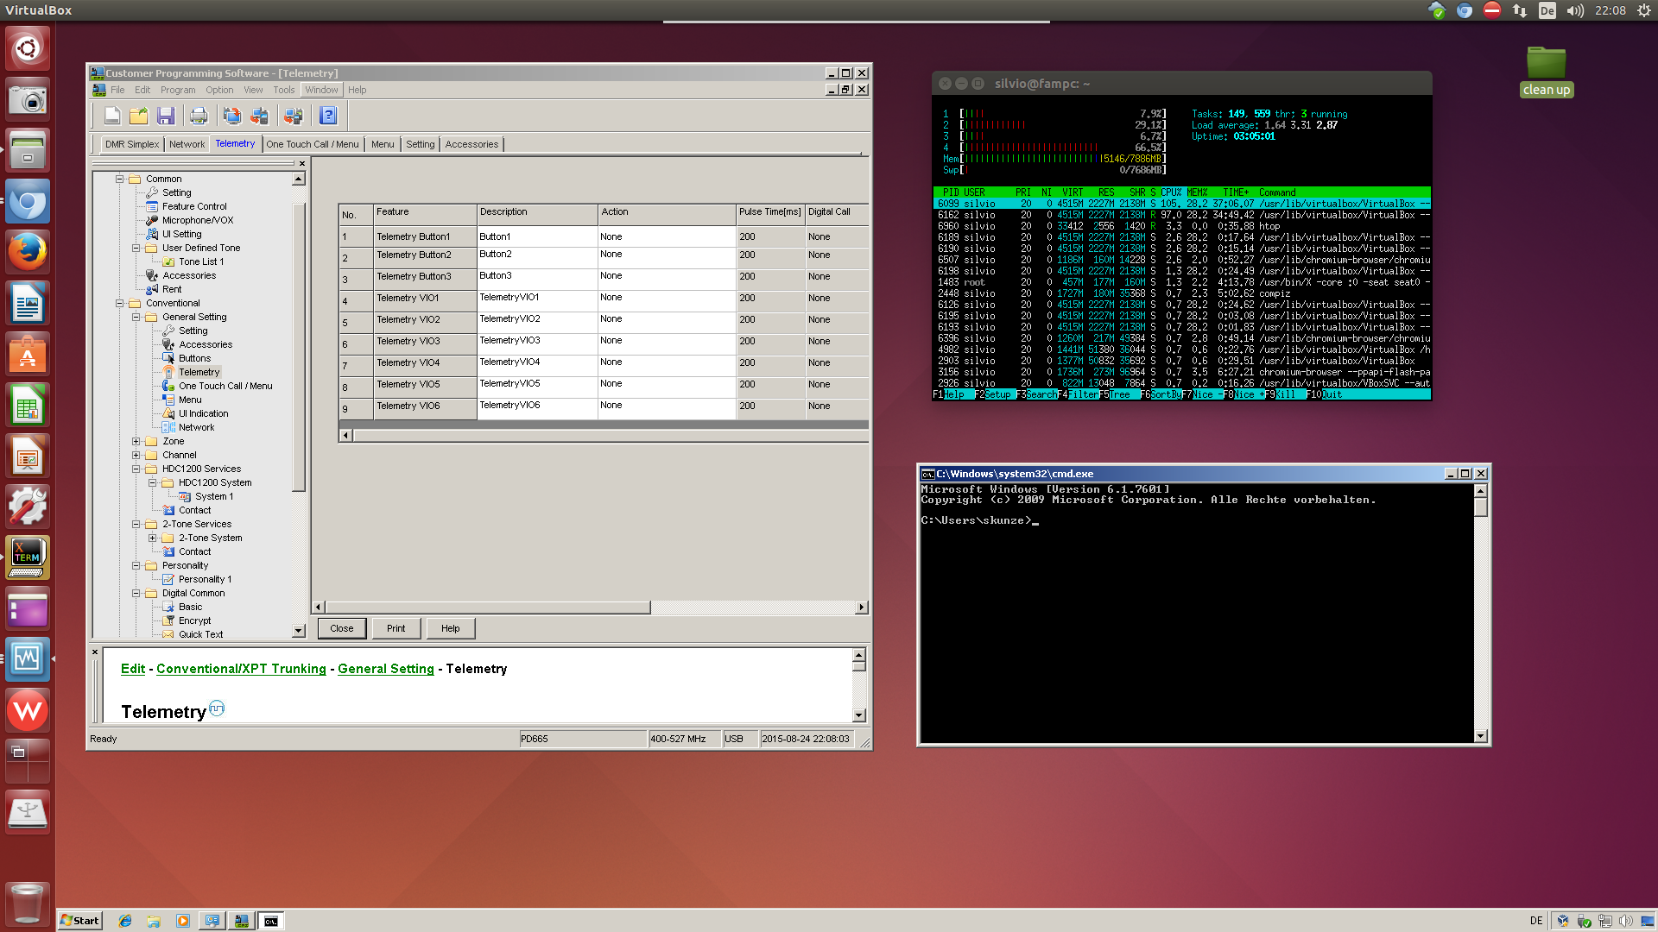Click the Description cell 'TelemetryVIO1'
The width and height of the screenshot is (1658, 932).
pos(537,301)
